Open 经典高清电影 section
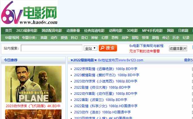Screen dimensions: 193x119 click(x=94, y=31)
